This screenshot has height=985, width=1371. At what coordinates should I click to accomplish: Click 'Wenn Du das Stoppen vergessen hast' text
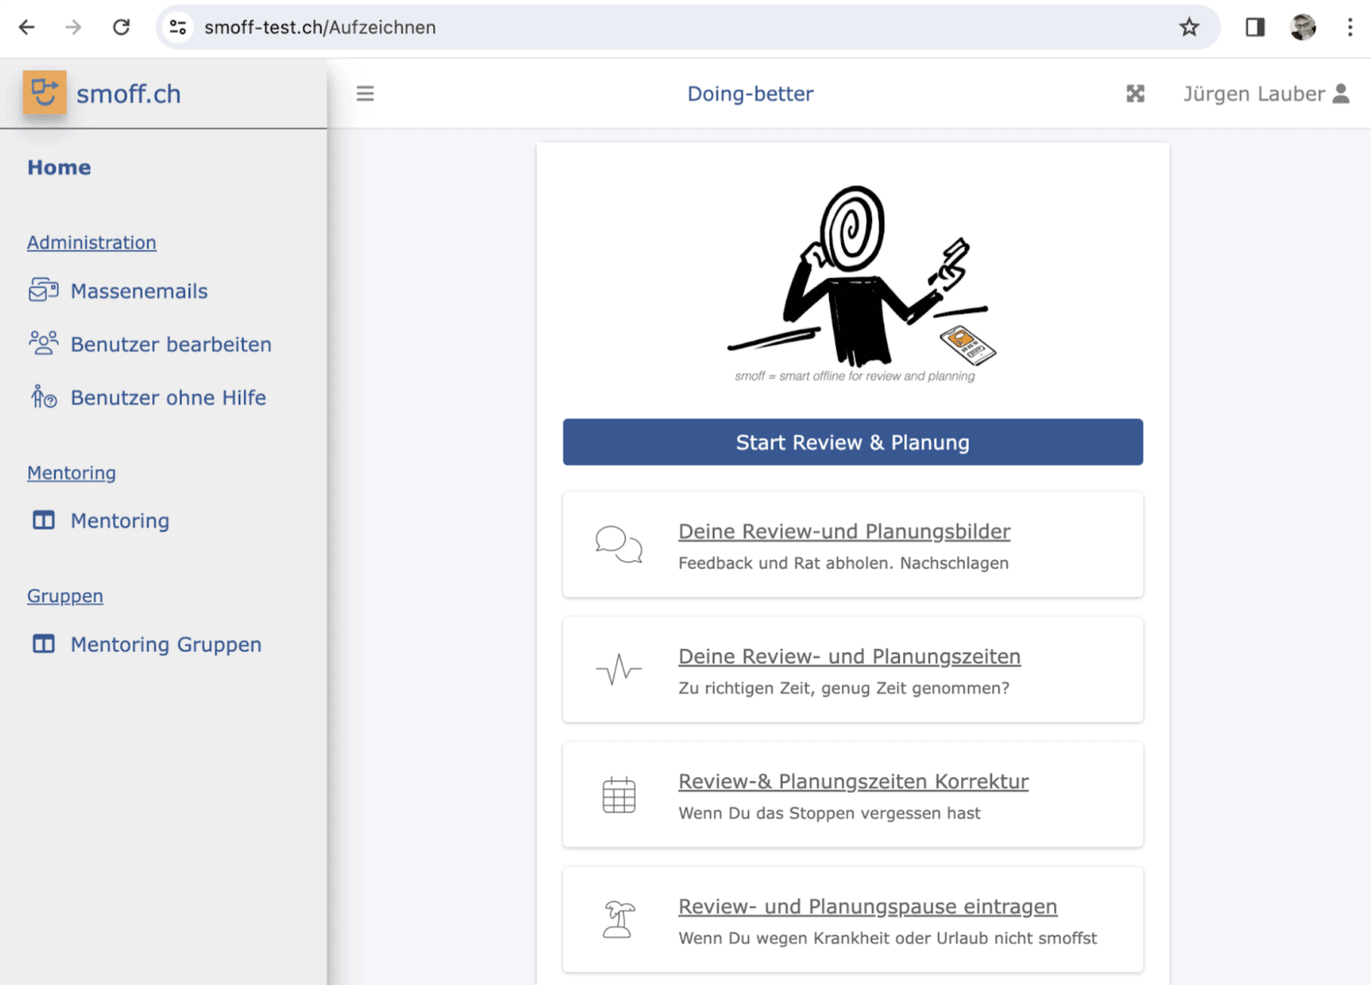point(829,812)
